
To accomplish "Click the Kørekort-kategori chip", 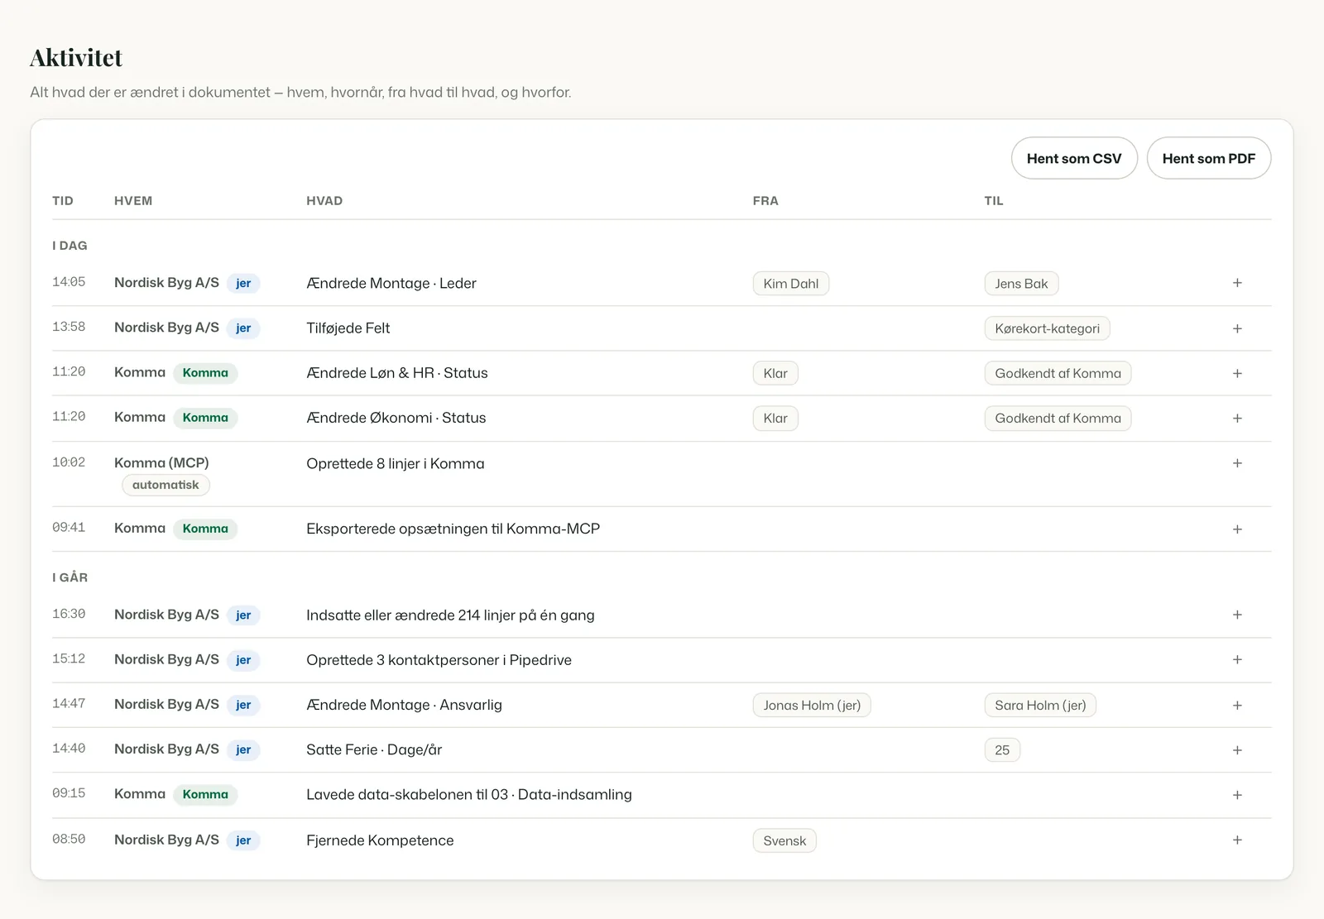I will 1047,328.
